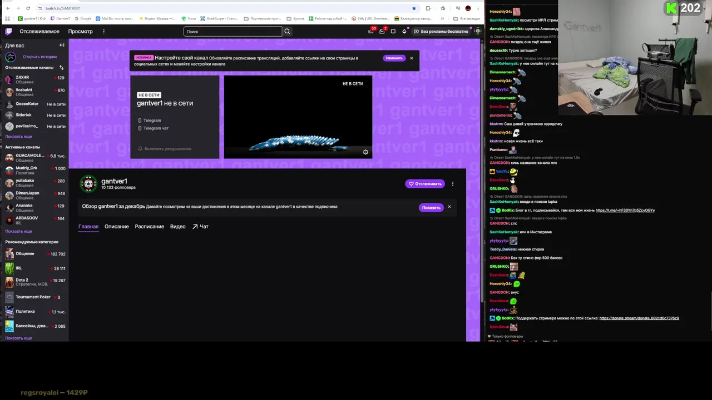712x400 pixels.
Task: Click the search magnifier button
Action: pyautogui.click(x=287, y=32)
